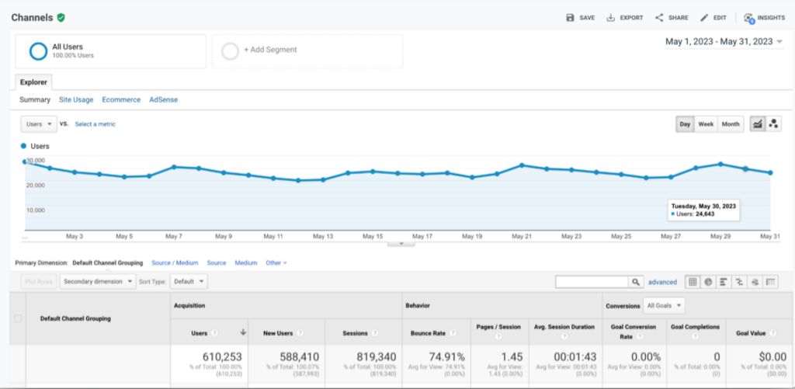795x389 pixels.
Task: Open the Ecommerce tab
Action: [x=121, y=100]
